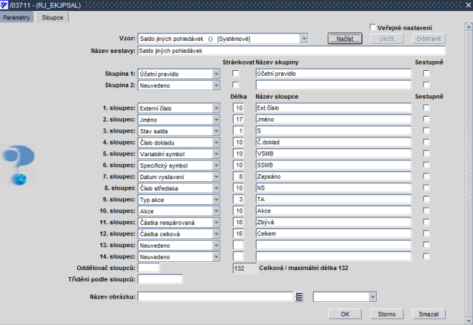The height and width of the screenshot is (325, 473).
Task: Click the blue question mark help icon
Action: tap(18, 165)
